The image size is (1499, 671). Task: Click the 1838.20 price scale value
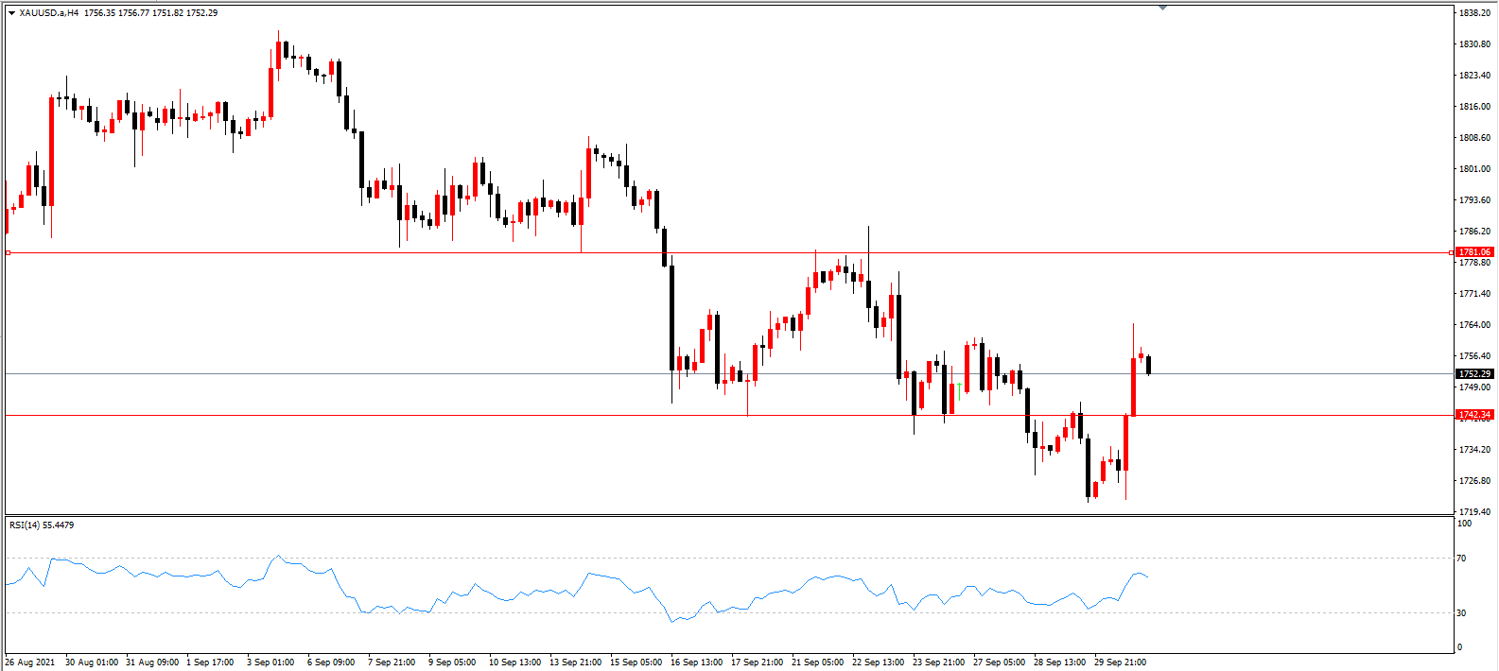tap(1475, 13)
